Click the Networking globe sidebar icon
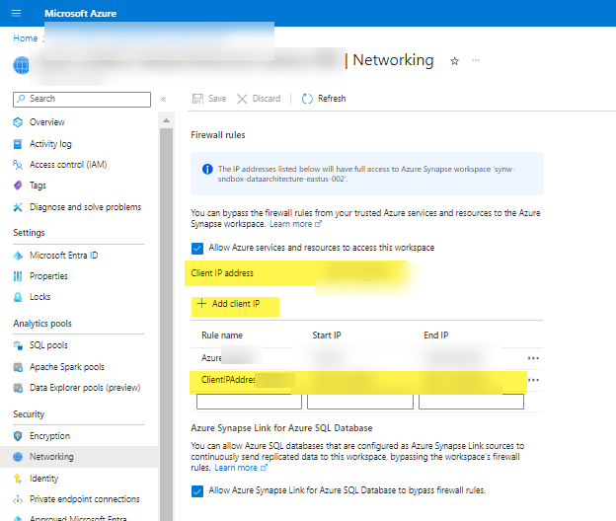The height and width of the screenshot is (521, 616). [18, 457]
